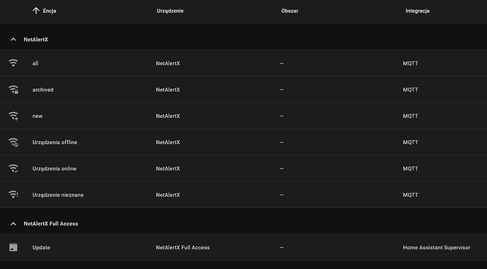Click the wifi-check icon for Urządzenia online

(x=13, y=168)
